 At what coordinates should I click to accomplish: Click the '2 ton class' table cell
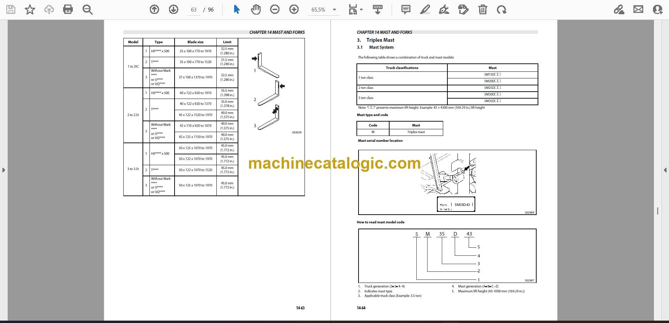click(402, 88)
